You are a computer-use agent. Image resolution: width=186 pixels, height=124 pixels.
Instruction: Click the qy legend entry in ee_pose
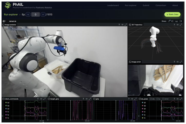144,106
